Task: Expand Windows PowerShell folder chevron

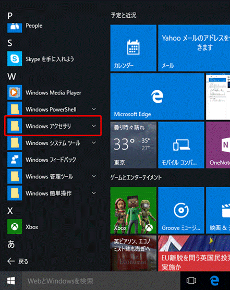Action: coord(94,109)
